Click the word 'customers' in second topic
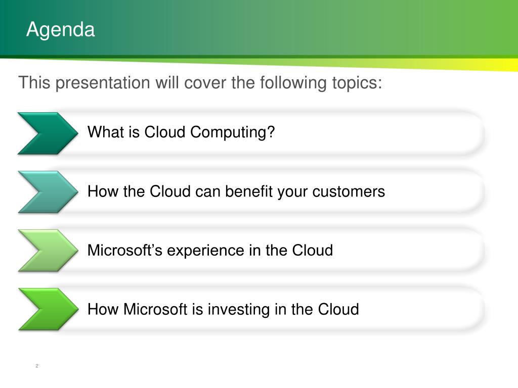The width and height of the screenshot is (518, 388). [x=349, y=191]
